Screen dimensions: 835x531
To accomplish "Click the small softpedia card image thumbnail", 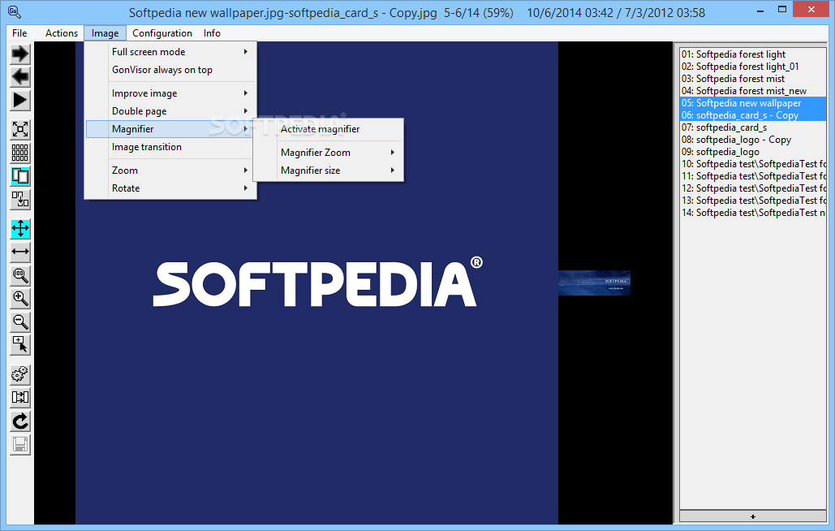I will point(594,283).
